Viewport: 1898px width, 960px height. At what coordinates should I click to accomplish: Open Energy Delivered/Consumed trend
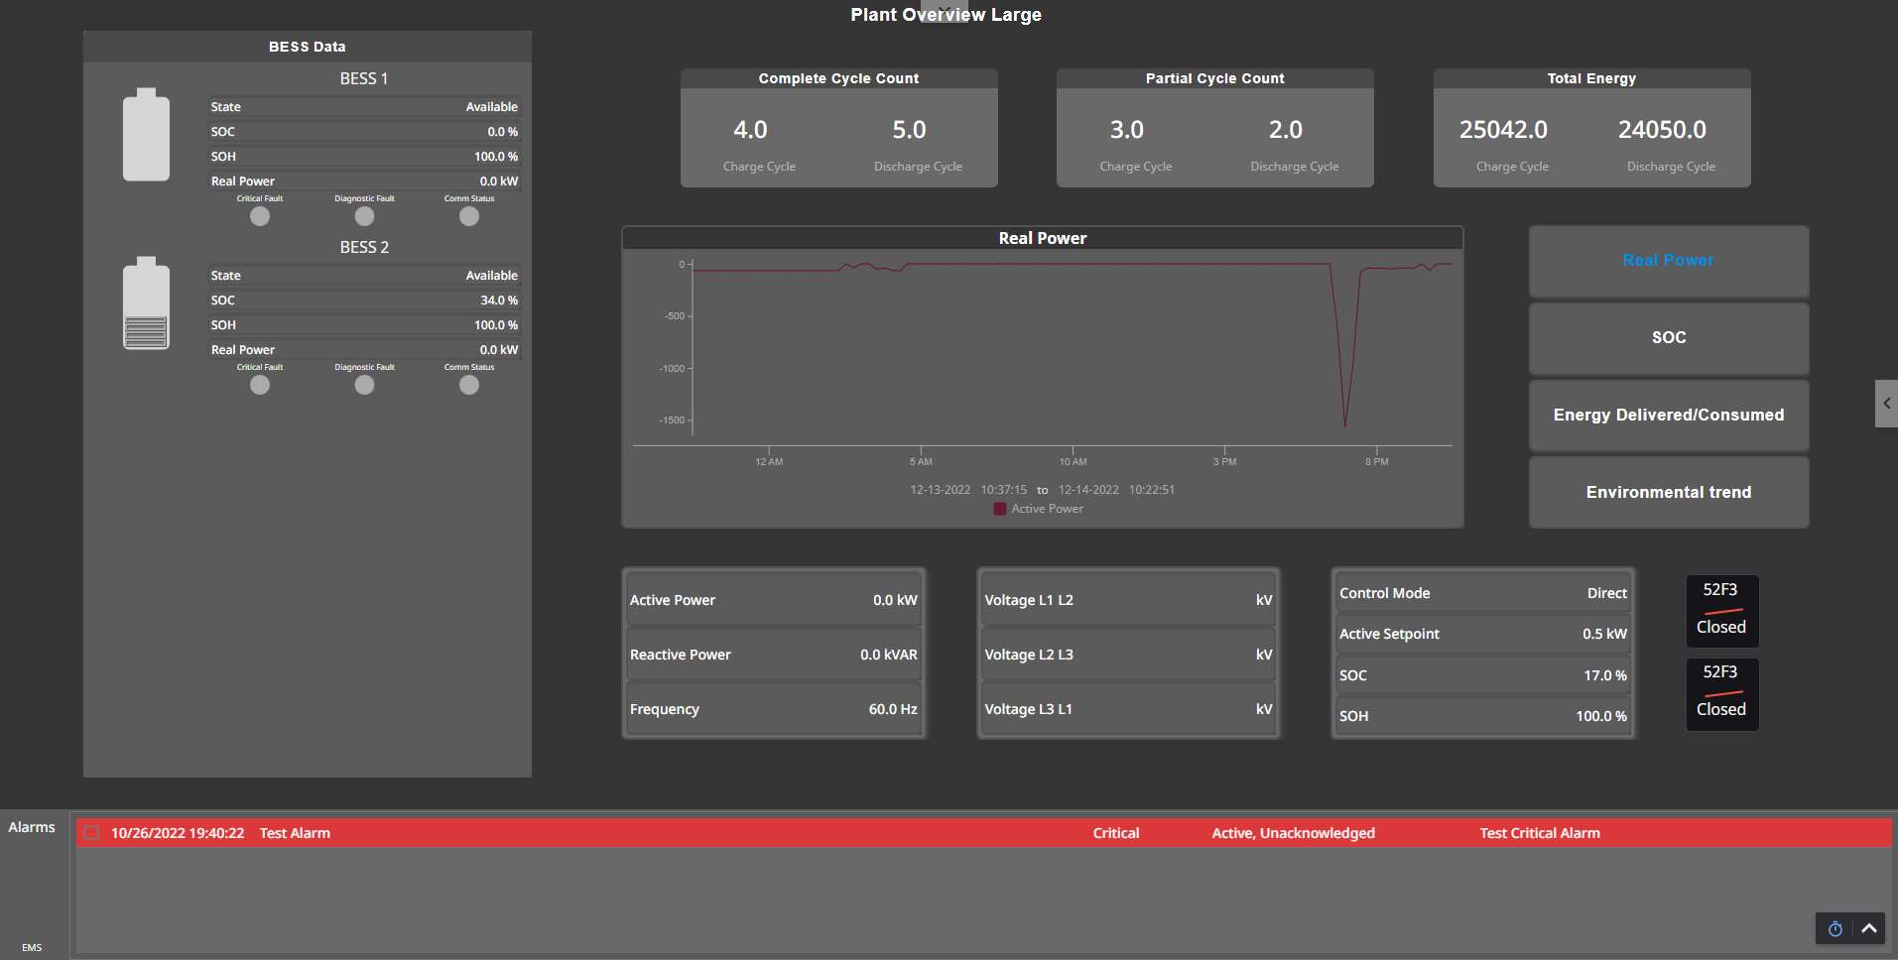pyautogui.click(x=1668, y=416)
